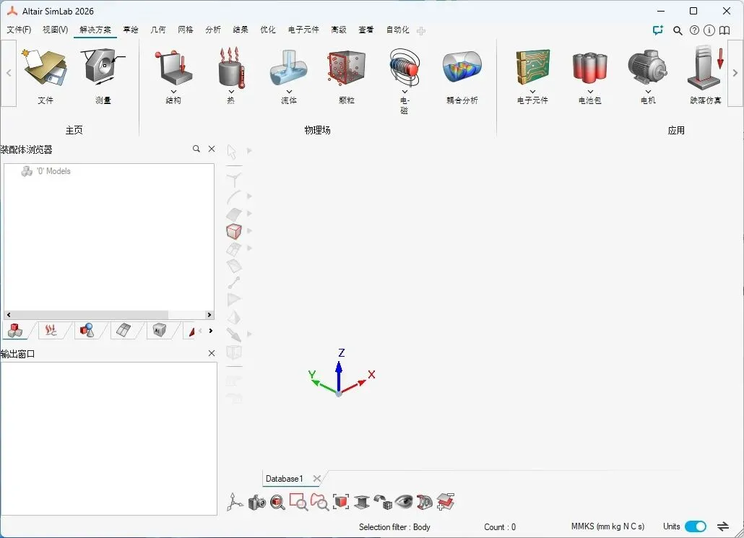This screenshot has height=538, width=744.
Task: Switch to the 结果 ribbon tab
Action: 241,30
